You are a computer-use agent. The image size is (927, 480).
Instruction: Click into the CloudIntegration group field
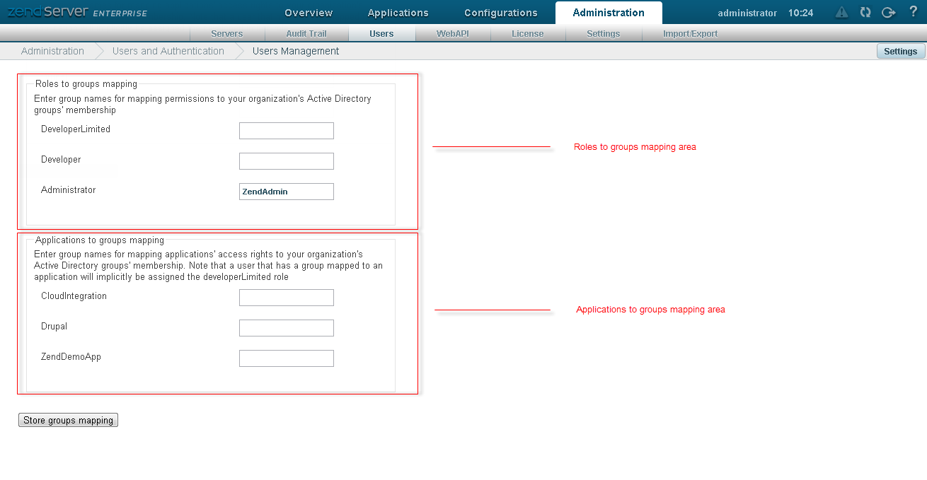(x=286, y=298)
